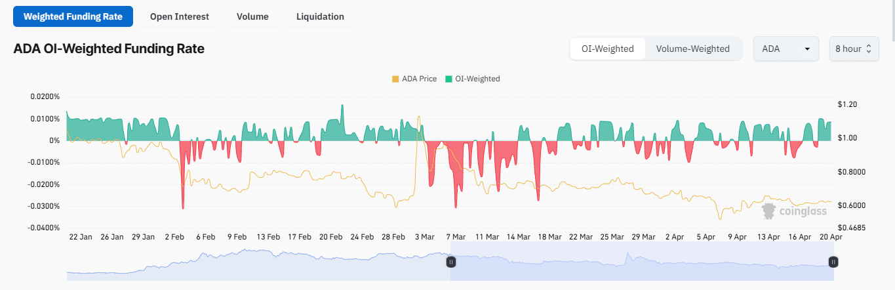Screen dimensions: 895x290
Task: Open the Weighted Funding Rate tab
Action: pyautogui.click(x=73, y=16)
